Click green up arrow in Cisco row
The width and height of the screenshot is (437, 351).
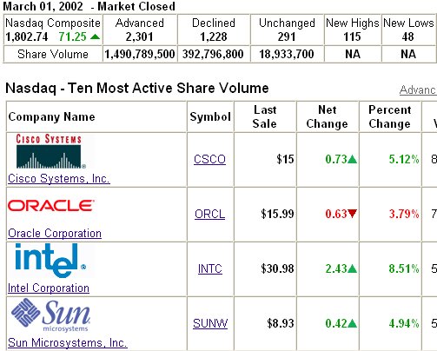click(x=352, y=159)
